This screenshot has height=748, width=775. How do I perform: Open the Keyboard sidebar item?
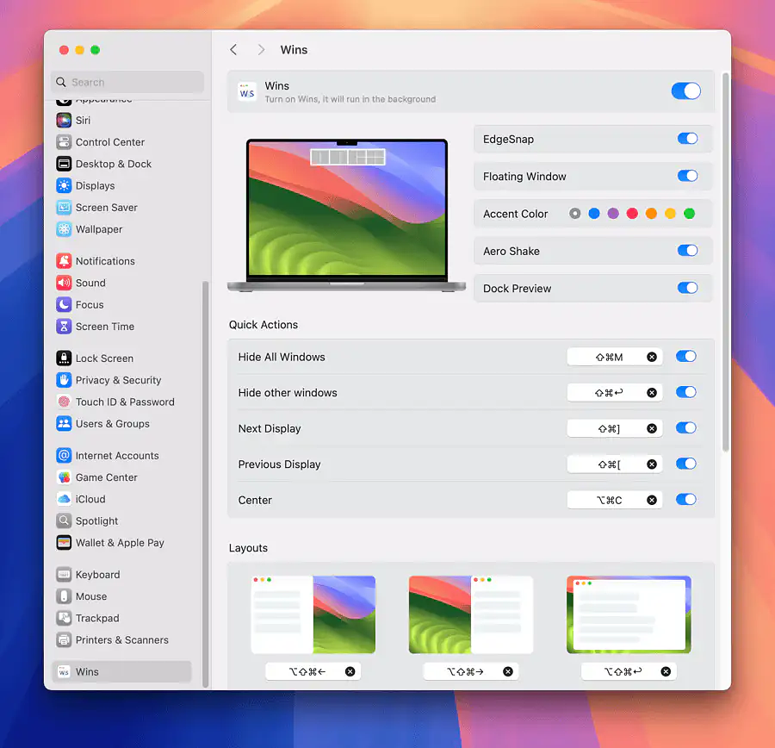click(x=97, y=575)
